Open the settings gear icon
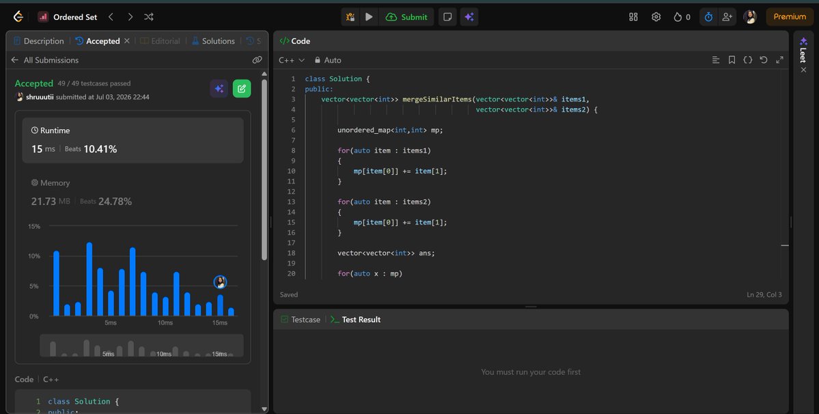The width and height of the screenshot is (819, 414). (656, 17)
